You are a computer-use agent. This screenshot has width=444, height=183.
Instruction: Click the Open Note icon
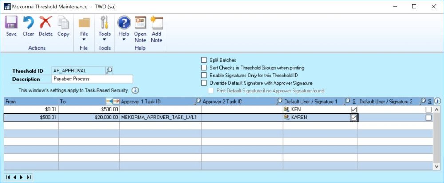click(x=140, y=23)
